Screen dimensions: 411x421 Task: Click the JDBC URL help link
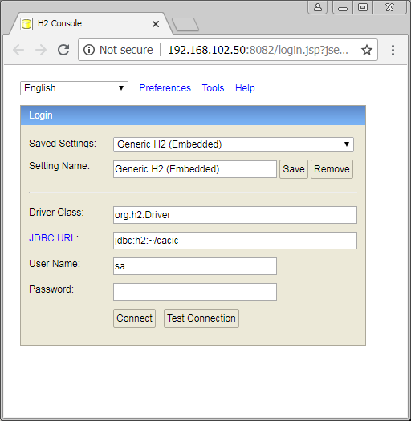52,238
